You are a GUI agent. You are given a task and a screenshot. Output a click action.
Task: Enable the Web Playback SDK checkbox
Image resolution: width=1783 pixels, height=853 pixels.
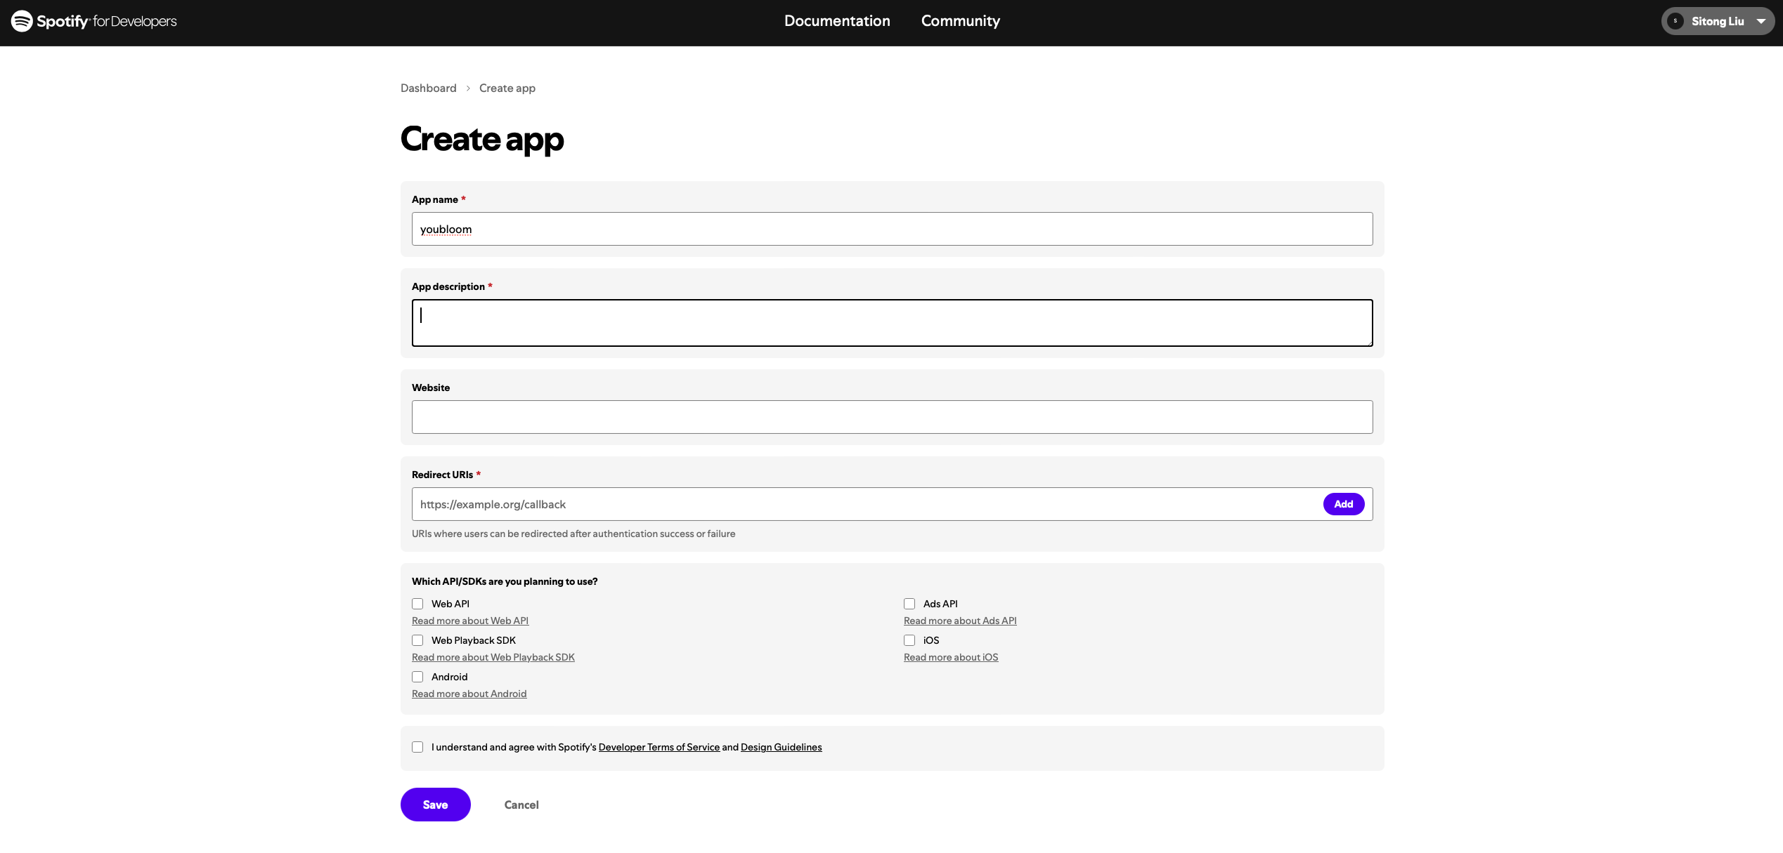coord(417,640)
